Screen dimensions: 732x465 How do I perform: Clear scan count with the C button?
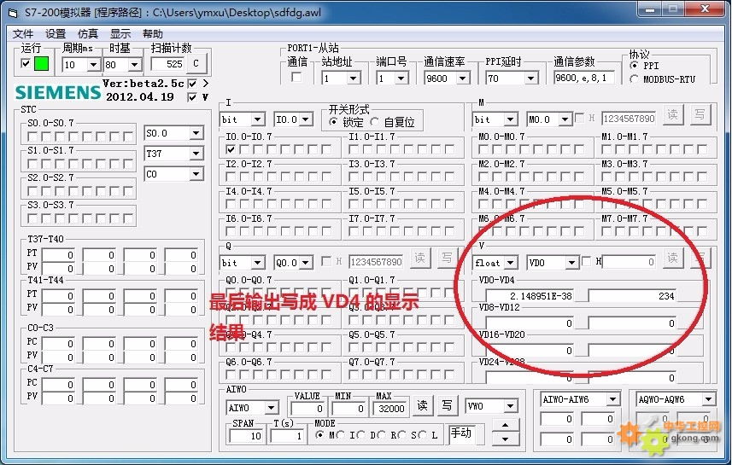coord(196,63)
